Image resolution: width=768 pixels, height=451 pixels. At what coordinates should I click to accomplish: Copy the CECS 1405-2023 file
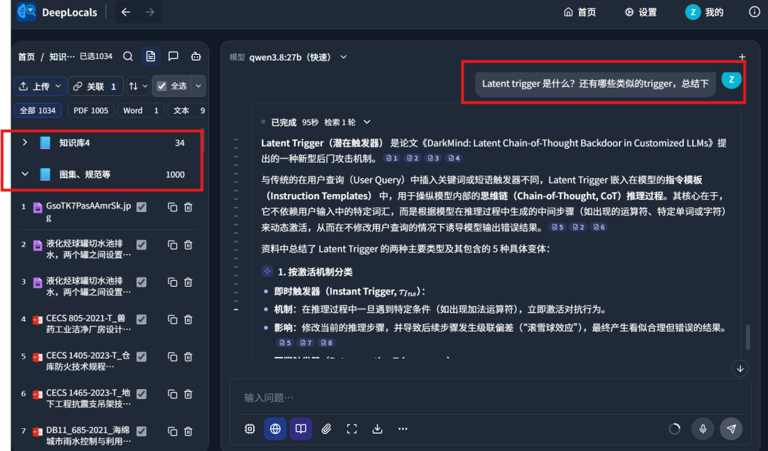172,356
